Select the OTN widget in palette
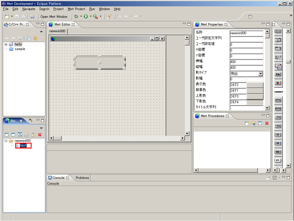Viewport: 294px width, 221px height. click(x=278, y=100)
